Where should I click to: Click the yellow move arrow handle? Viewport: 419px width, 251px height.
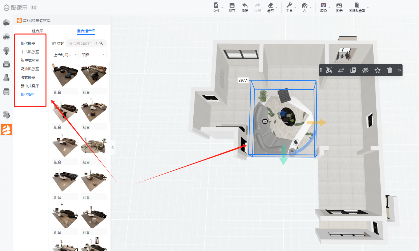point(317,122)
